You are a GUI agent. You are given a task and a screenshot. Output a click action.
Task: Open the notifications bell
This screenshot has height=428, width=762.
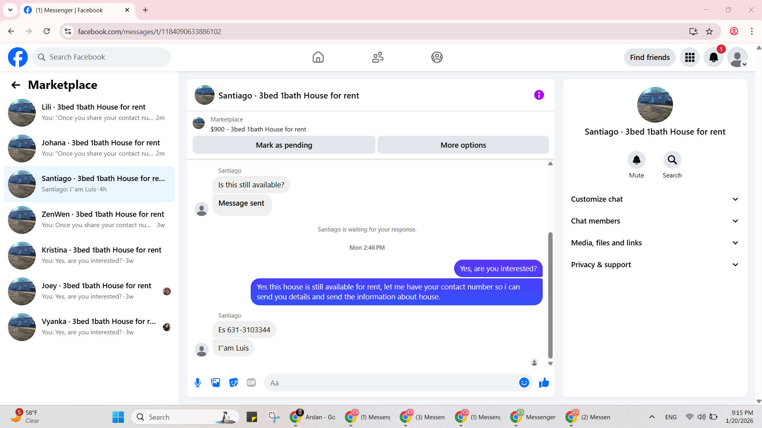tap(714, 58)
